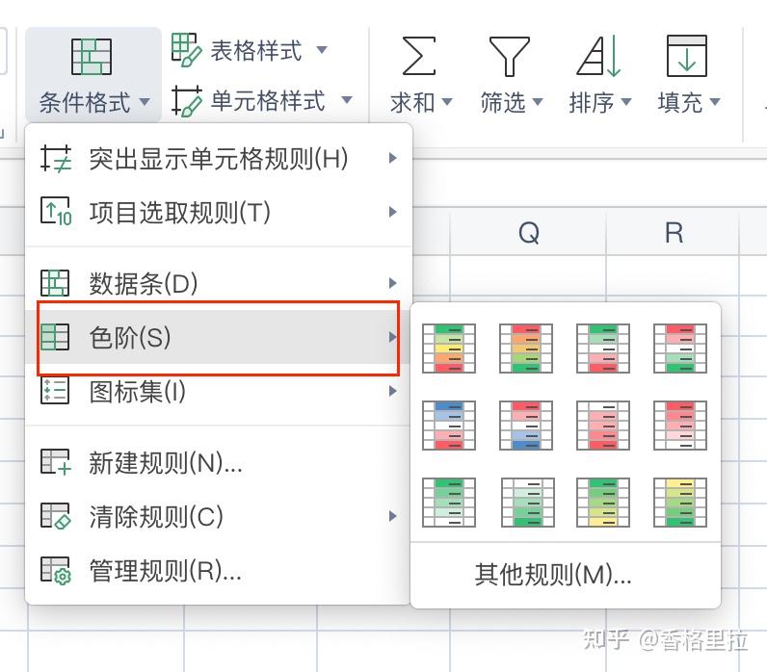Click the new rule icon beside 新建规则
767x672 pixels.
tap(56, 462)
